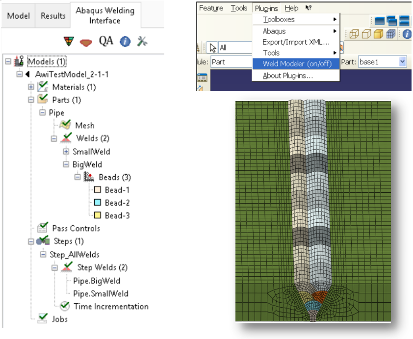Collapse the Steps (1) node
The image size is (413, 339).
[31, 241]
